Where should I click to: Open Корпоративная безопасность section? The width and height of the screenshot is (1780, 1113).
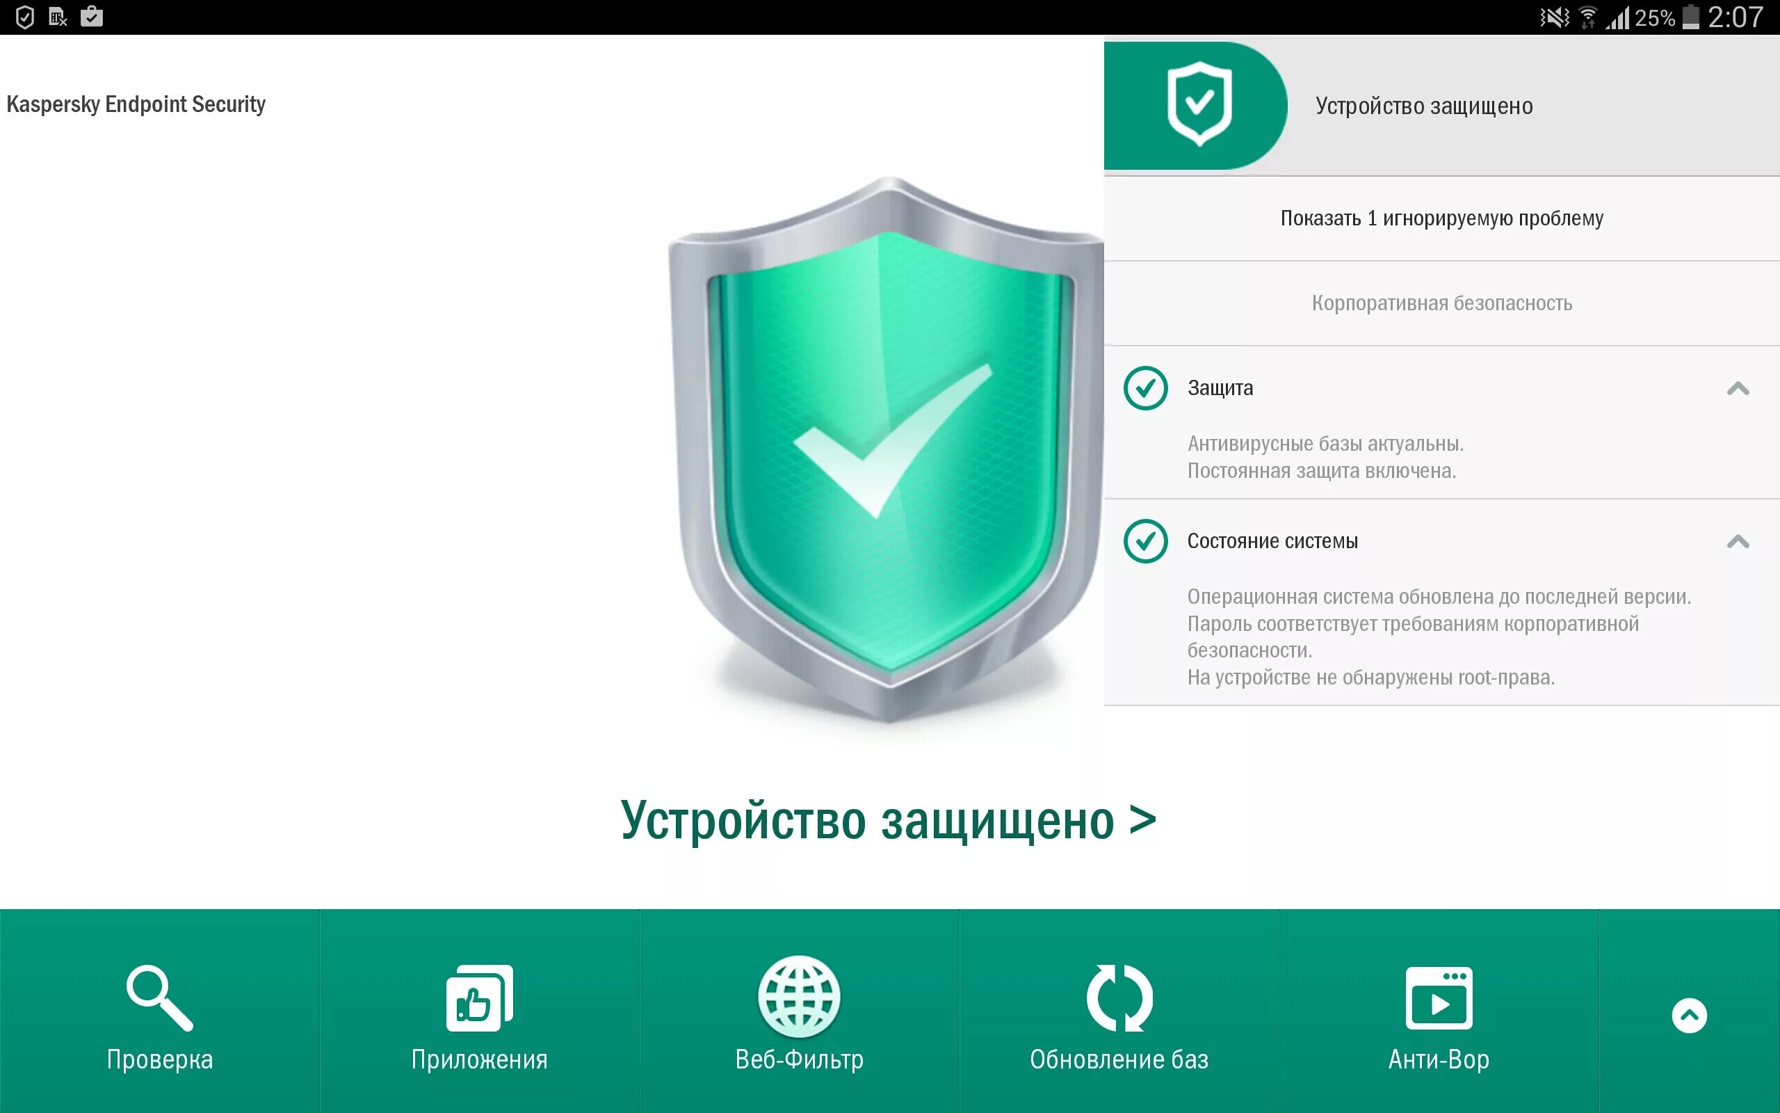click(x=1441, y=303)
